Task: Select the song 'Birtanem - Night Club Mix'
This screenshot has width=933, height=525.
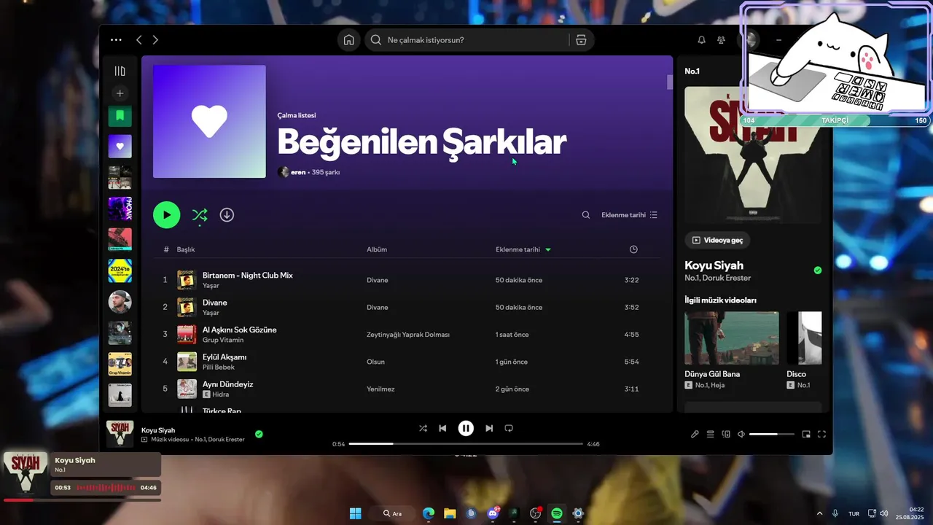Action: tap(248, 275)
